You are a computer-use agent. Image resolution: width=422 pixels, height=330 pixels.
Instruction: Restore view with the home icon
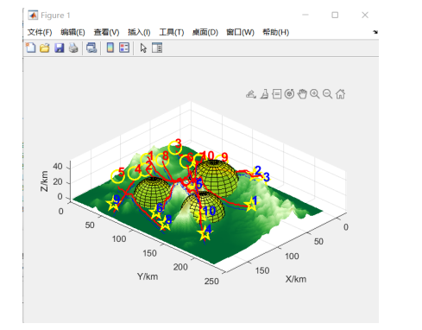pos(340,94)
